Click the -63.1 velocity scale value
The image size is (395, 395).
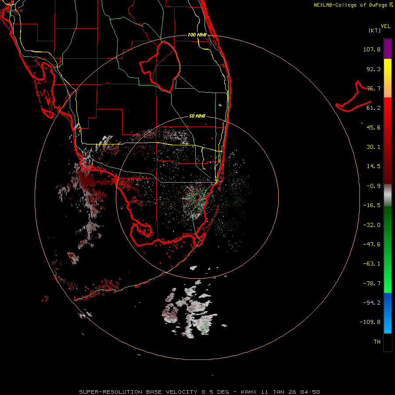372,264
